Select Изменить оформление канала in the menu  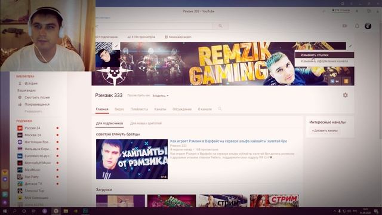pyautogui.click(x=324, y=61)
